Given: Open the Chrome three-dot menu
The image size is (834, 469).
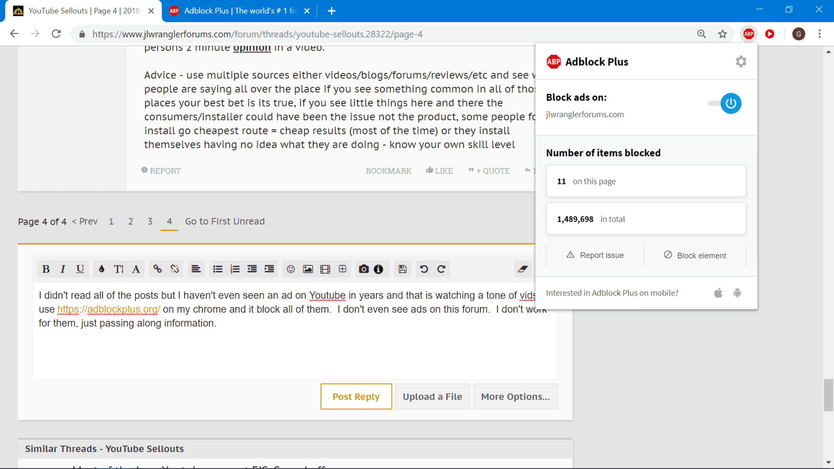Looking at the screenshot, I should 820,34.
